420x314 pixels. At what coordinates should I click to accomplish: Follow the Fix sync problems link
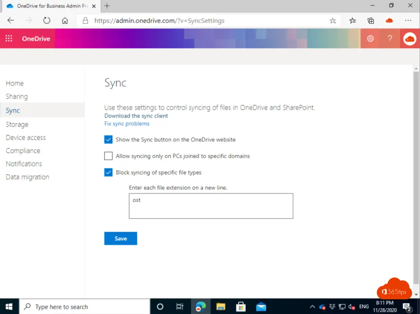pyautogui.click(x=127, y=124)
